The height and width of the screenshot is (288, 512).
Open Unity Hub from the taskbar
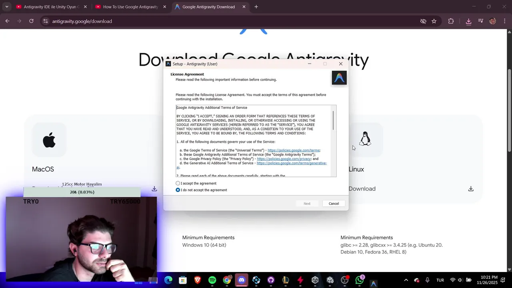(x=315, y=280)
